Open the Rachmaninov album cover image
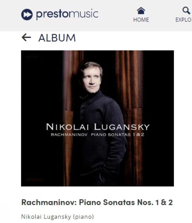 pyautogui.click(x=98, y=118)
